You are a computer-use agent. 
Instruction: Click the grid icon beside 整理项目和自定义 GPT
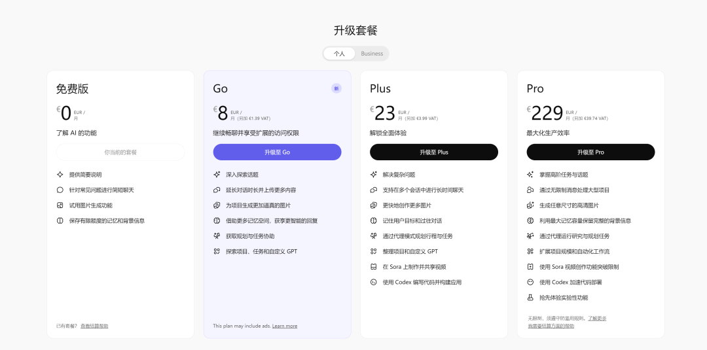tap(373, 251)
